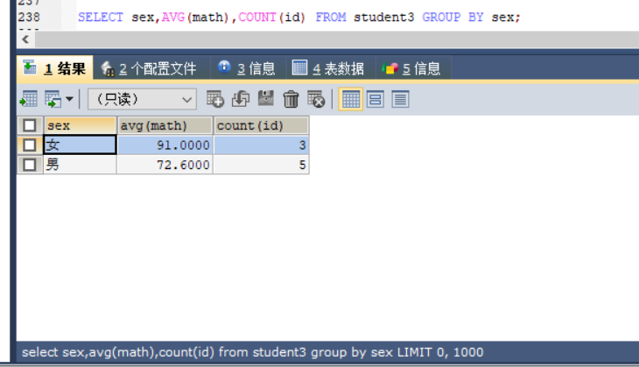Image resolution: width=639 pixels, height=367 pixels.
Task: Click the duplicate row icon
Action: pyautogui.click(x=241, y=99)
